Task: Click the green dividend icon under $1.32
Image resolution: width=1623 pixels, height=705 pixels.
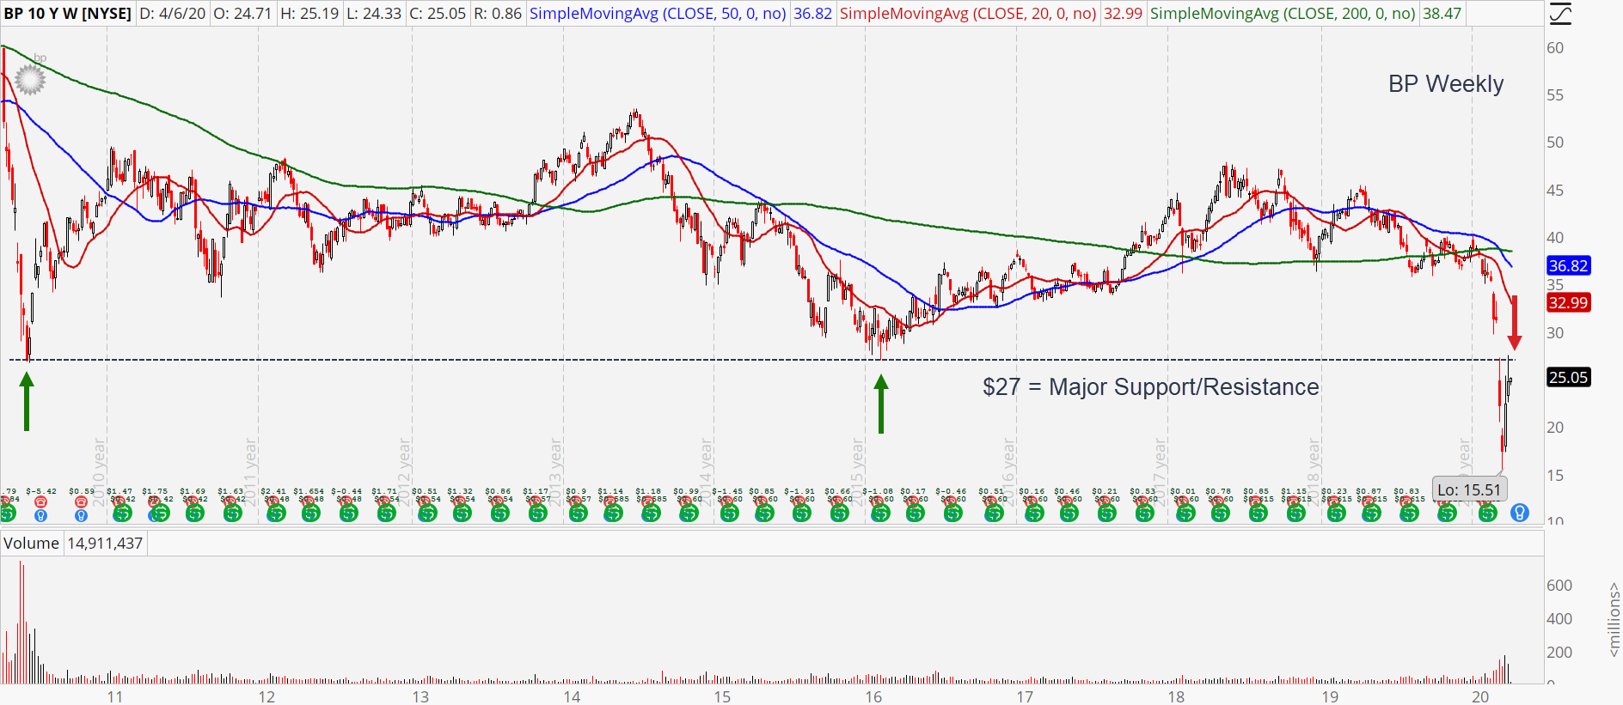Action: [x=462, y=514]
